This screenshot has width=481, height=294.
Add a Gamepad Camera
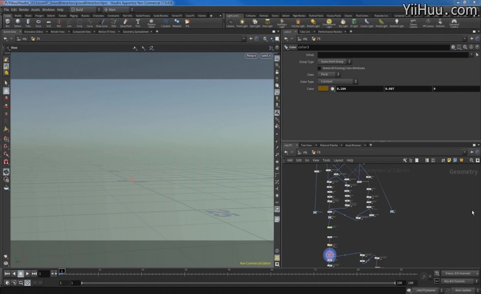[454, 23]
